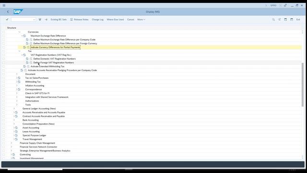Tick the checkbox for the Document row
Image resolution: width=307 pixels, height=173 pixels.
(3, 74)
